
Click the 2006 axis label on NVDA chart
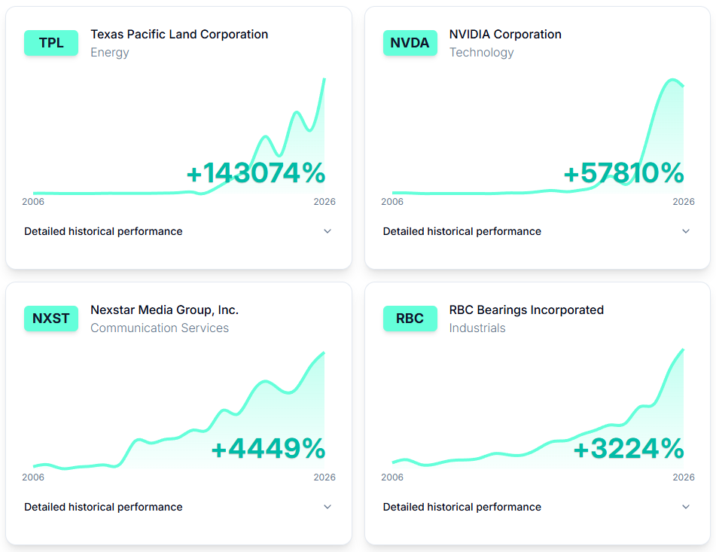pyautogui.click(x=392, y=202)
